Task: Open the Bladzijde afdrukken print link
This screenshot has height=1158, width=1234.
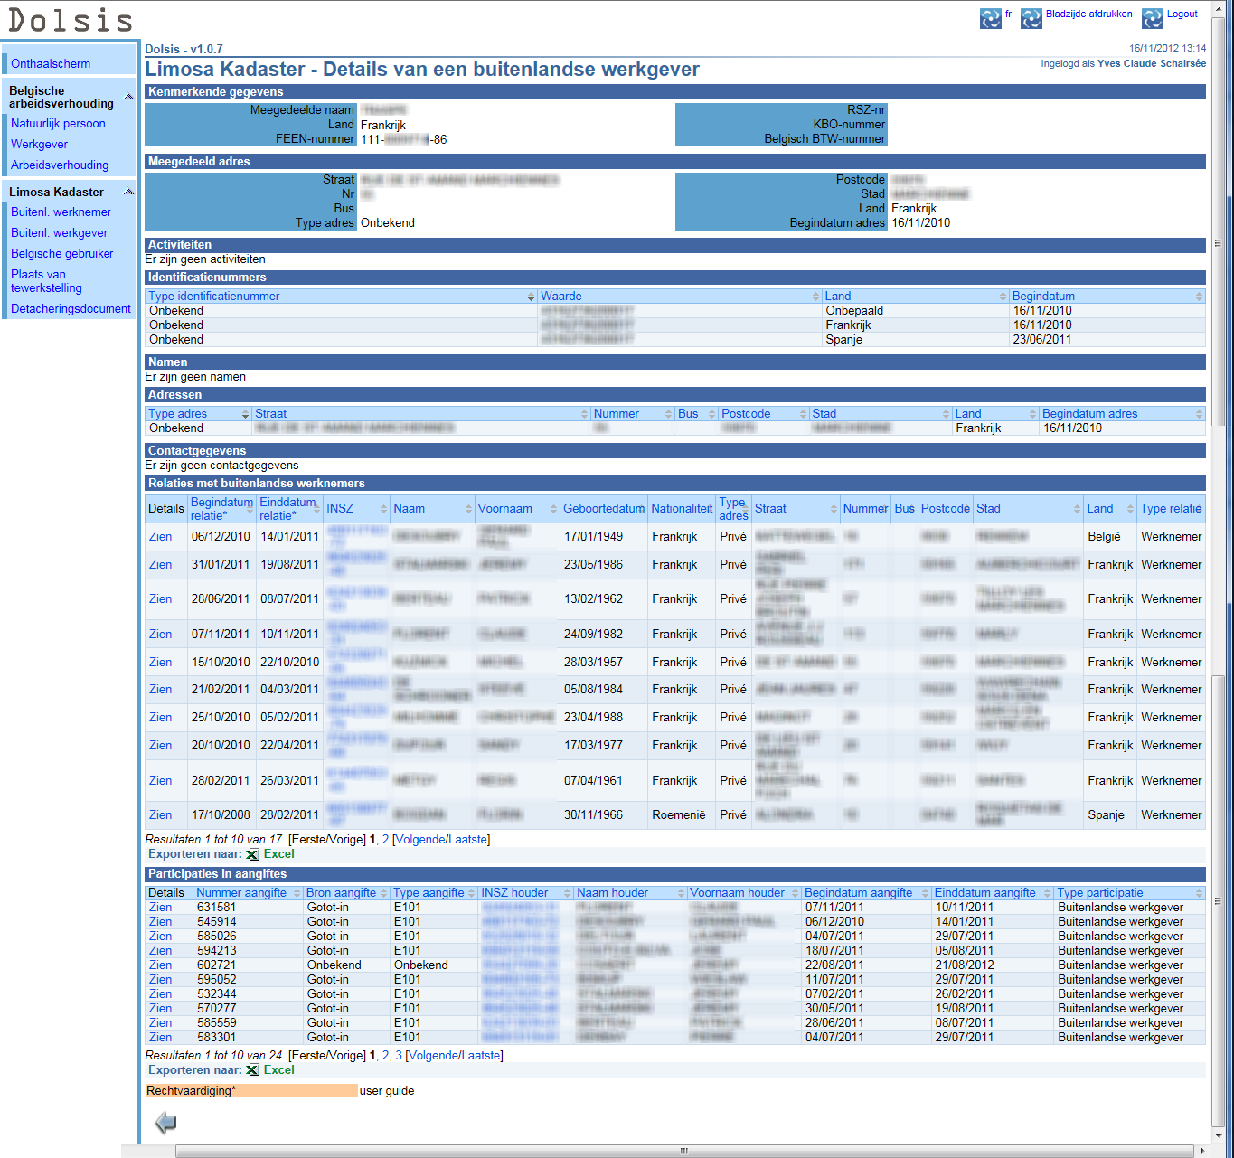Action: pyautogui.click(x=1088, y=14)
